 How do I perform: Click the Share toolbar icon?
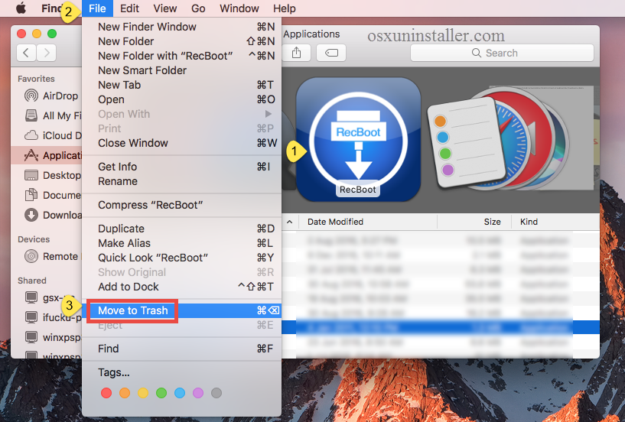click(296, 53)
